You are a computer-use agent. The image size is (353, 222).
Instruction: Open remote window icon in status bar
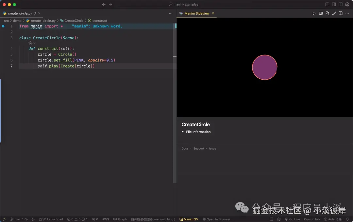(x=4, y=219)
